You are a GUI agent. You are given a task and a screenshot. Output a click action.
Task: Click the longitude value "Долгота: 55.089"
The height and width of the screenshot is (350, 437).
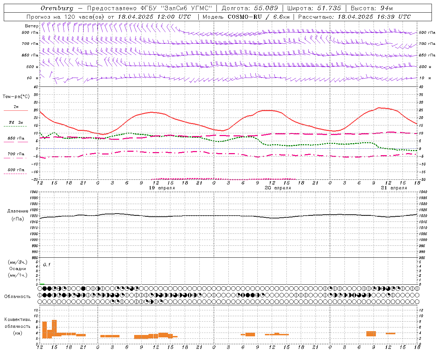click(x=250, y=8)
